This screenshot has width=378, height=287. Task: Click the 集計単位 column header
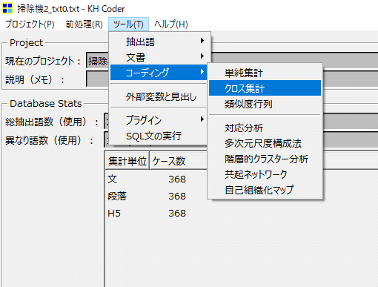click(x=127, y=161)
